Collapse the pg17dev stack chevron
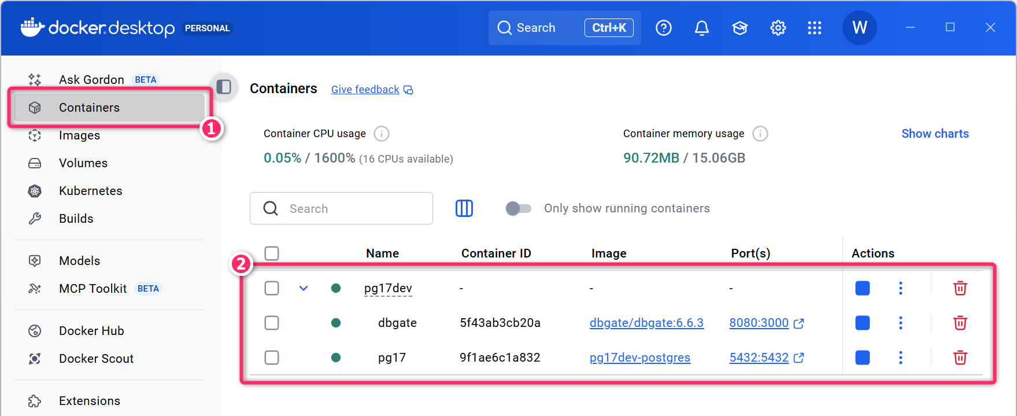Screen dimensions: 1017x416 coord(304,288)
